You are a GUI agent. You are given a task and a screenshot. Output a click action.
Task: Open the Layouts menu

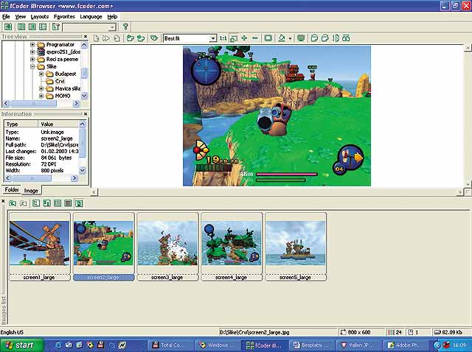point(39,17)
